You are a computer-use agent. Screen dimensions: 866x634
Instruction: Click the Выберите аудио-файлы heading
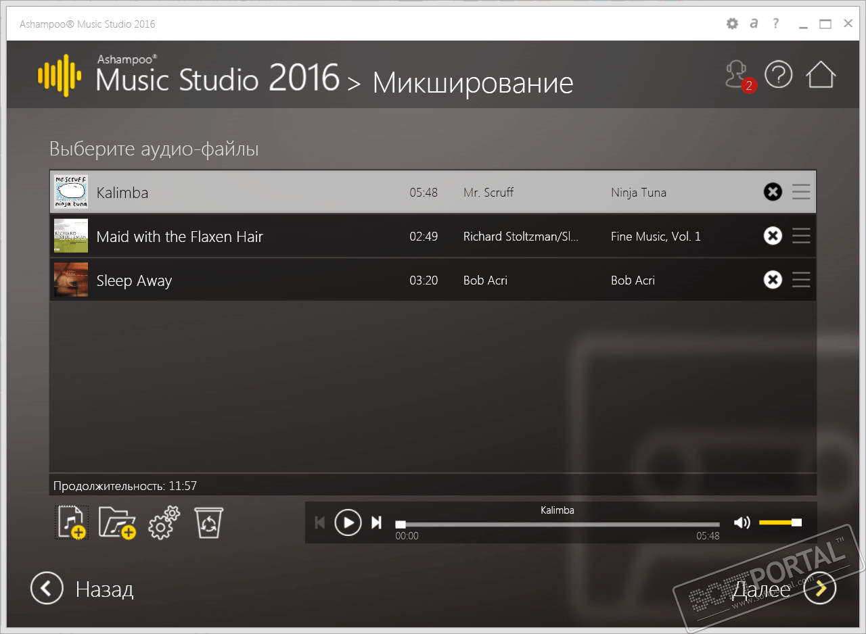click(x=154, y=149)
